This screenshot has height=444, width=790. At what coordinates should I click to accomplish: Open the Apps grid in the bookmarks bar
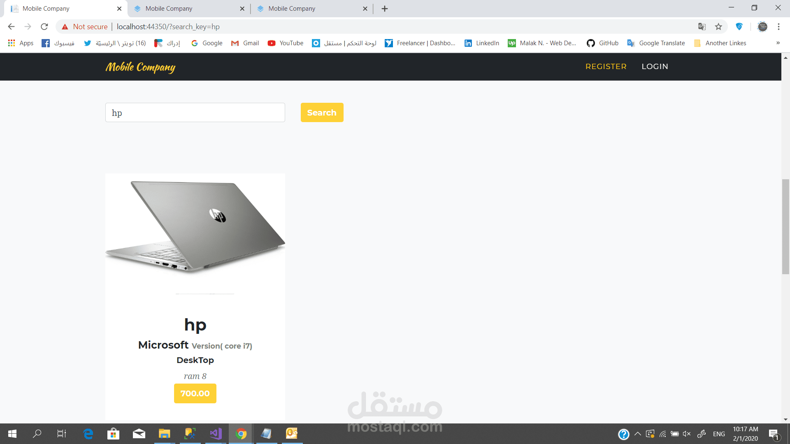[21, 43]
